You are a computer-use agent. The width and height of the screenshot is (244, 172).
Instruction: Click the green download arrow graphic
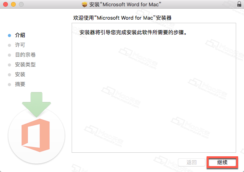pos(37,104)
